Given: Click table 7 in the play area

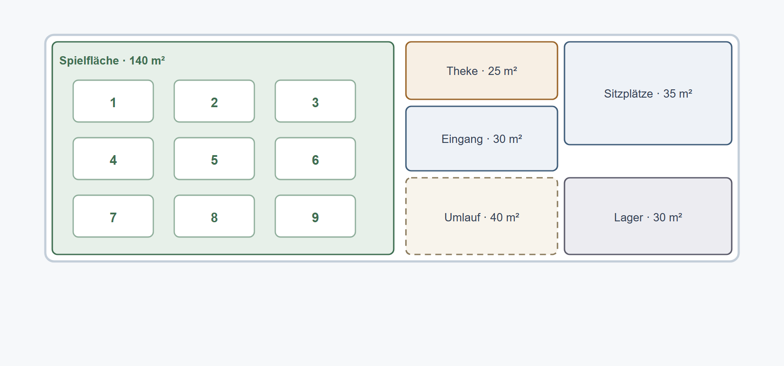Looking at the screenshot, I should pos(113,216).
